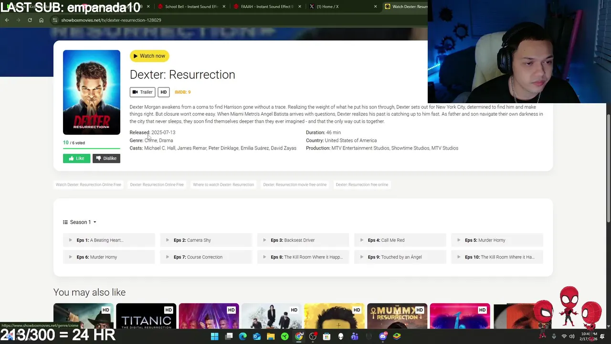Select the Watch Dexter: Resurrection tab
The image size is (611, 344).
click(x=406, y=7)
